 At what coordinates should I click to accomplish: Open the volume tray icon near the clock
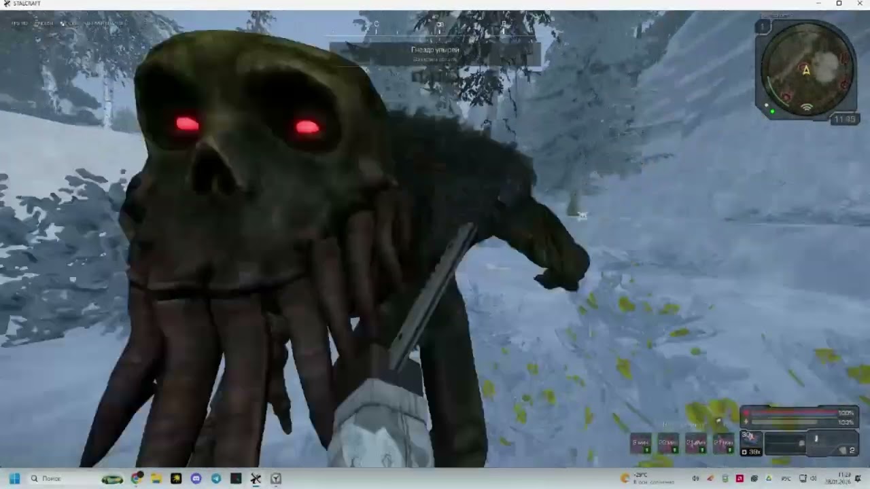coord(814,479)
